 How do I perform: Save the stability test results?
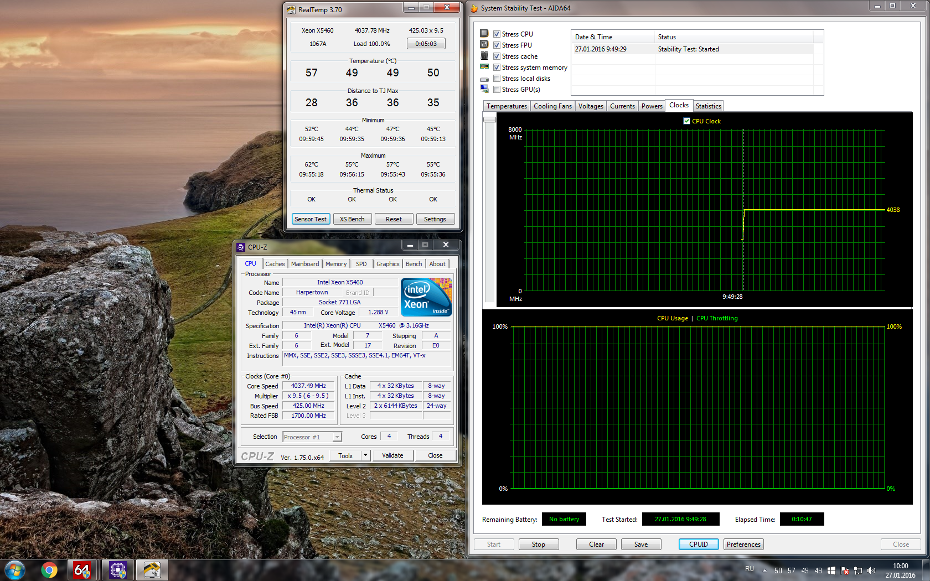(x=641, y=544)
